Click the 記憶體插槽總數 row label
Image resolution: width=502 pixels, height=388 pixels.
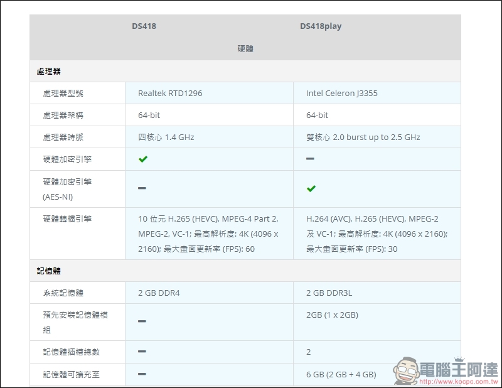pos(71,352)
